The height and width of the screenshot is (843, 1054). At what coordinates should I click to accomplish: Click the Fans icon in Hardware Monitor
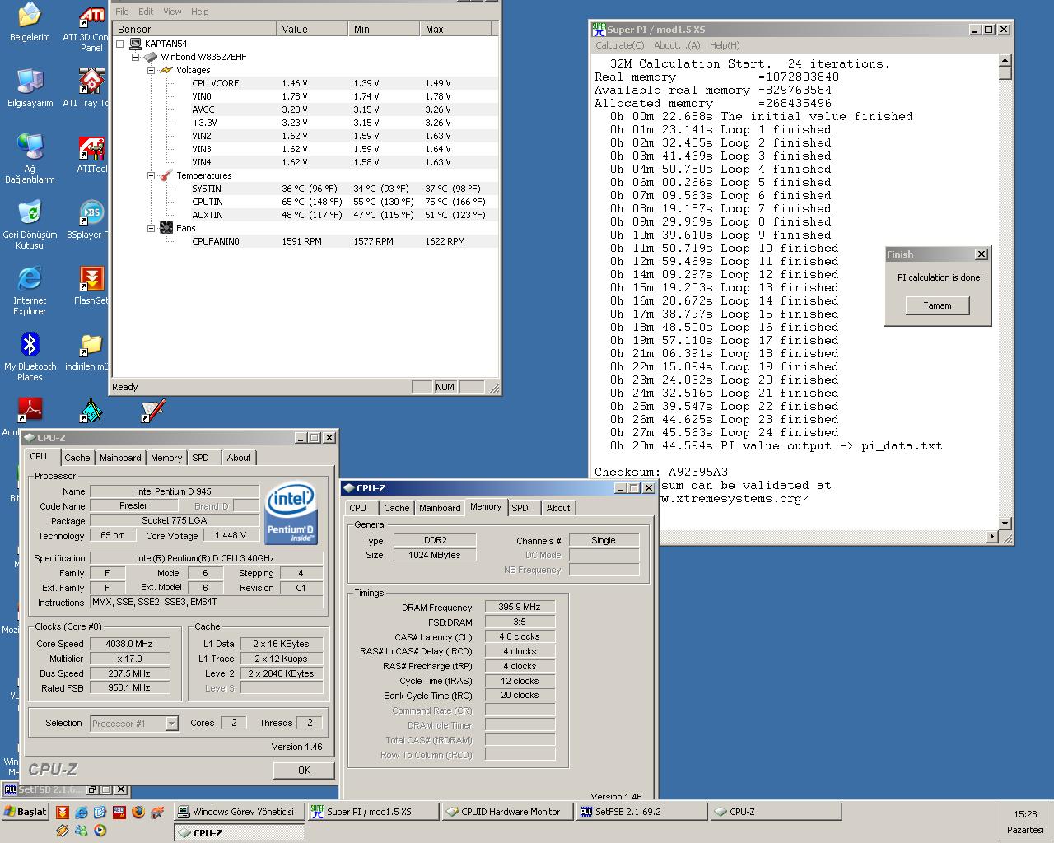[166, 228]
